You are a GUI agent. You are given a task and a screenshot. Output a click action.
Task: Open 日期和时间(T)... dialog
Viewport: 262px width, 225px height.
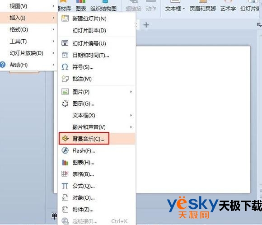(97, 55)
